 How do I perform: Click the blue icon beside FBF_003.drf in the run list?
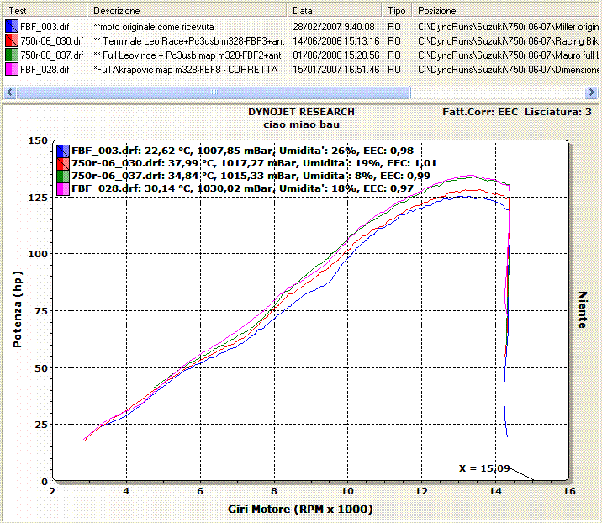click(12, 27)
